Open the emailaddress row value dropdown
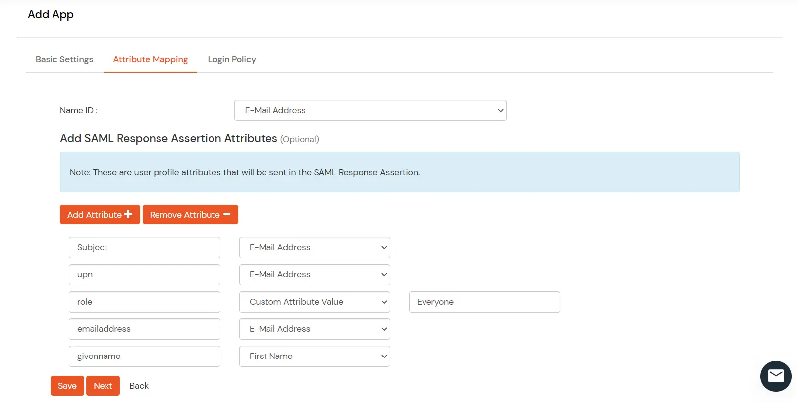This screenshot has height=402, width=797. (x=315, y=329)
